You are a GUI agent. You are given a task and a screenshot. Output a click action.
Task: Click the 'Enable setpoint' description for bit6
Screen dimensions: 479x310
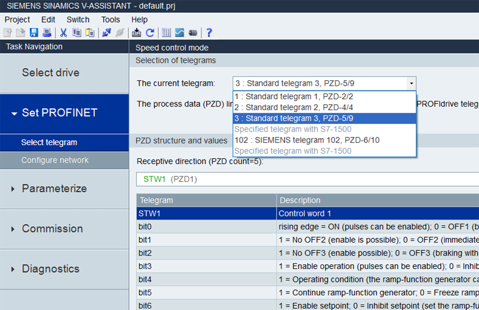[x=378, y=305]
